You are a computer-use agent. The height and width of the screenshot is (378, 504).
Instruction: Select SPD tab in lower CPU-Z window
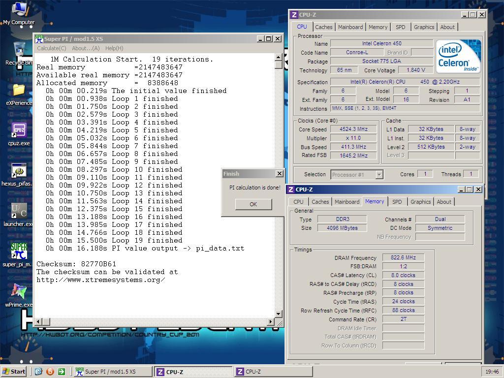coord(397,202)
